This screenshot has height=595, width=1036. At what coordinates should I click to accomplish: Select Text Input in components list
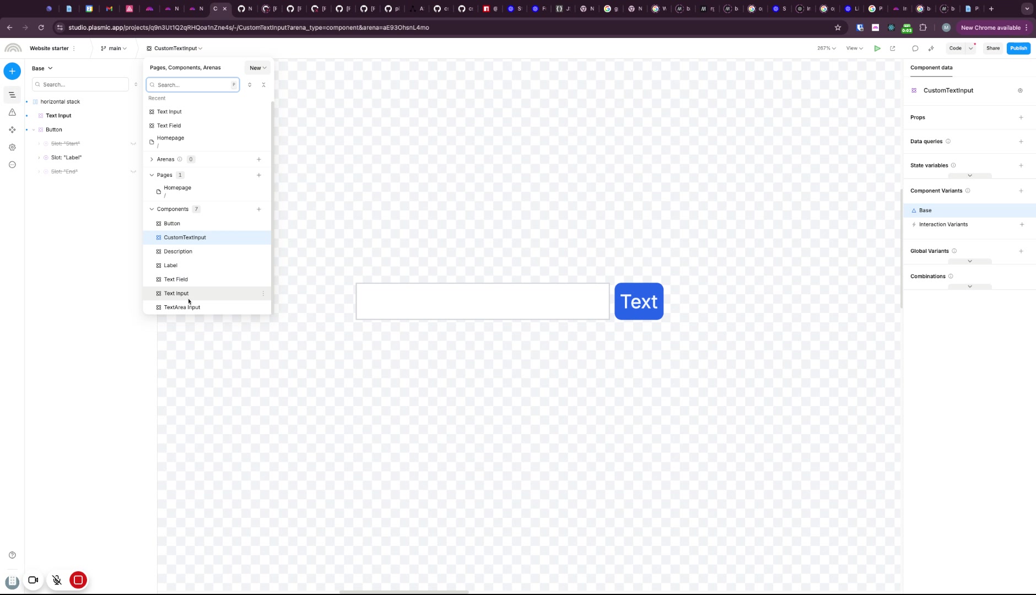pyautogui.click(x=176, y=294)
